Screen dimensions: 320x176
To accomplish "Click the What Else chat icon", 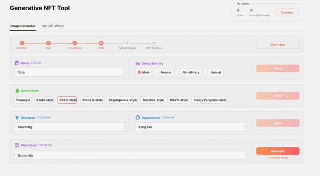I will point(17,145).
